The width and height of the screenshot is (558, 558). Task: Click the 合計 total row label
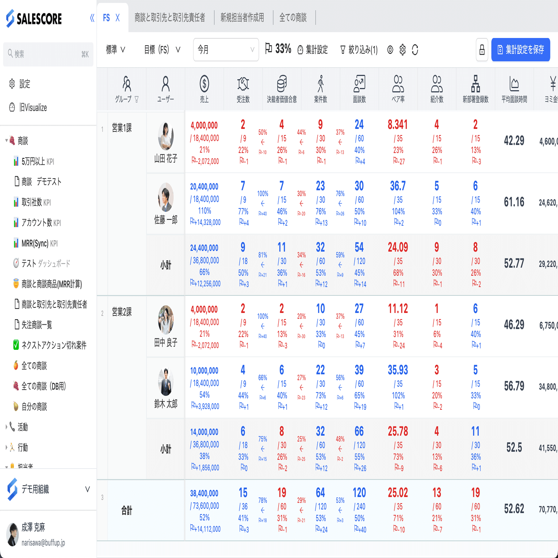click(127, 511)
